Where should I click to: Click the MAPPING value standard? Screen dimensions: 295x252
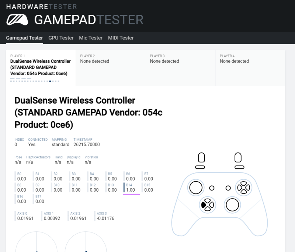pyautogui.click(x=60, y=144)
